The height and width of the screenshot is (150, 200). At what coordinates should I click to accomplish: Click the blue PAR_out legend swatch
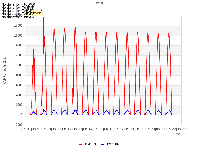click(103, 144)
